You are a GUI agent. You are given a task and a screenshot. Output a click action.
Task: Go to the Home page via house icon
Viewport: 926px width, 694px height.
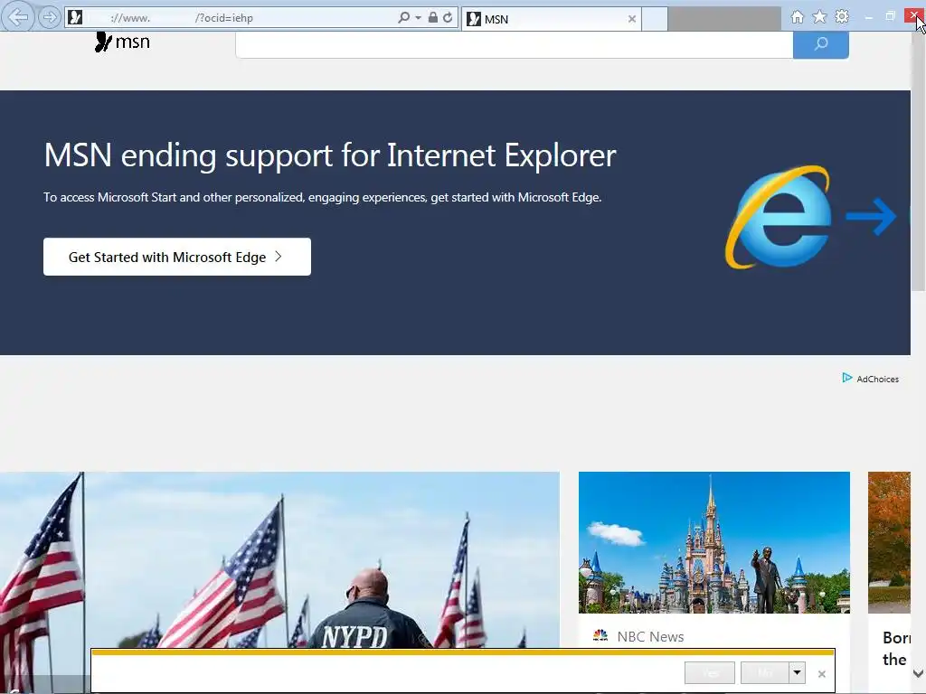coord(798,17)
